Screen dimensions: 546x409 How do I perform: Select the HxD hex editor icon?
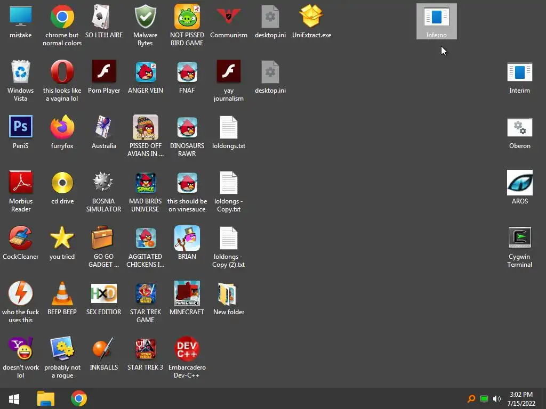click(103, 293)
